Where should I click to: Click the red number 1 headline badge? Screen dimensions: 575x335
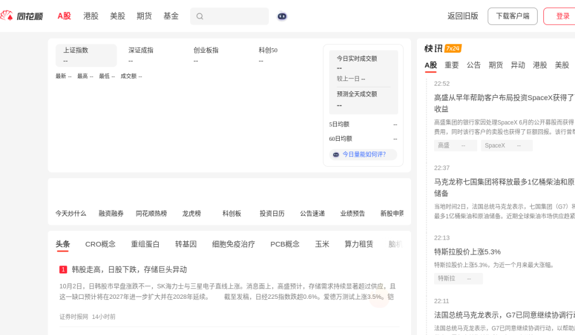pos(63,269)
